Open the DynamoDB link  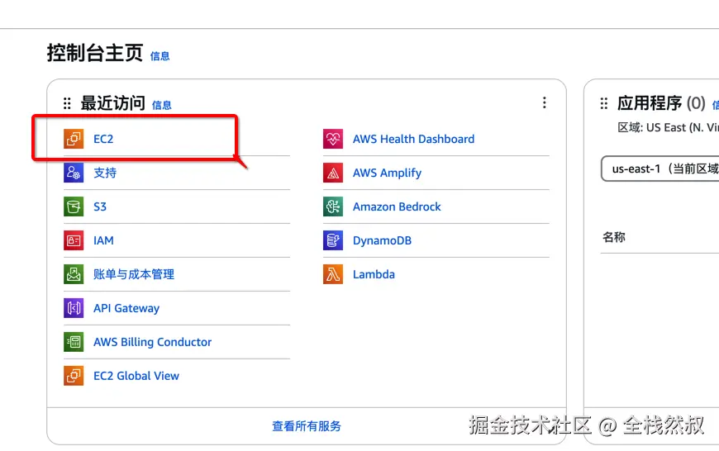tap(382, 240)
